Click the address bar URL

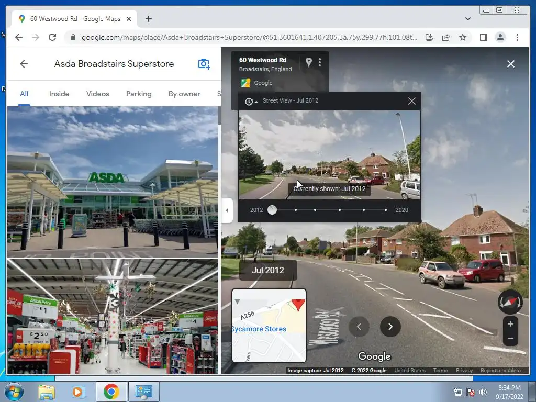[x=249, y=37]
